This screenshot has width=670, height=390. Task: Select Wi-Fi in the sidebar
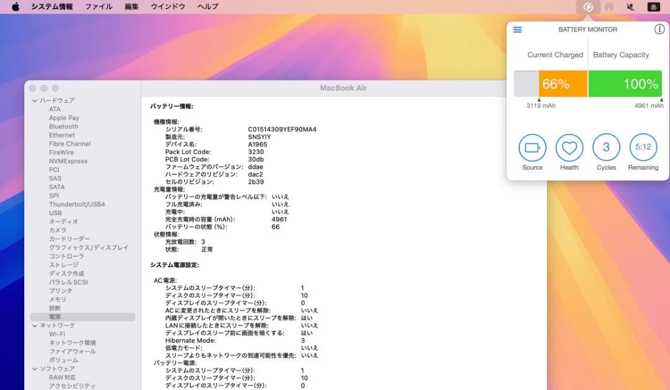click(x=57, y=334)
